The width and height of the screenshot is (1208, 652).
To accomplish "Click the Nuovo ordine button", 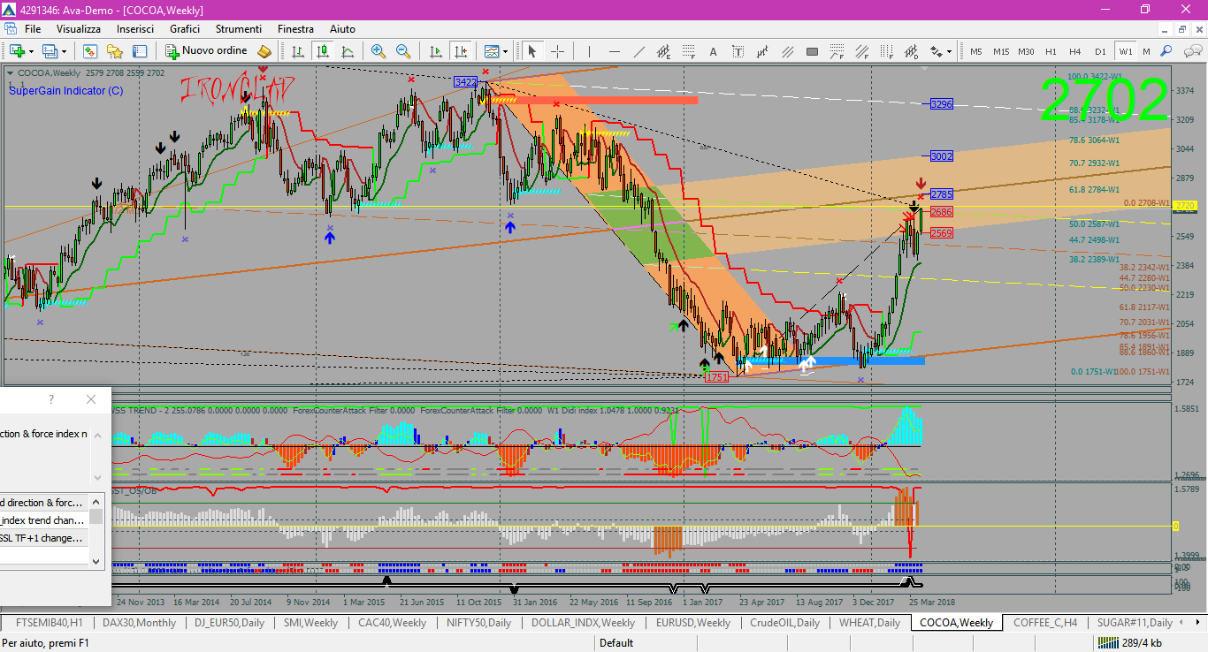I will coord(206,51).
